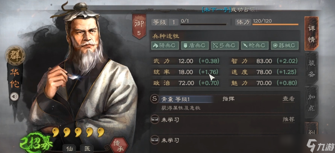Image resolution: width=335 pixels, height=153 pixels.
Task: Switch to the 加点 attribute points tab
Action: coord(311,103)
